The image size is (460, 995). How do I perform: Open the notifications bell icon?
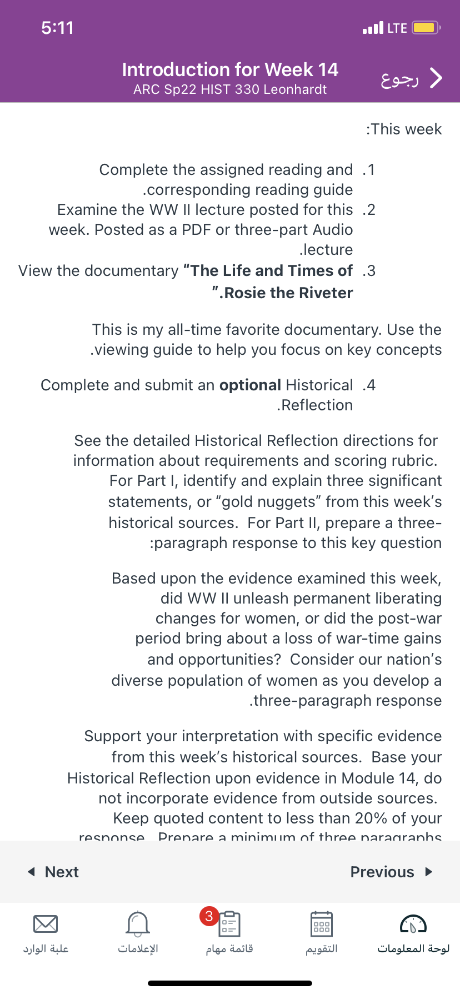pyautogui.click(x=138, y=924)
